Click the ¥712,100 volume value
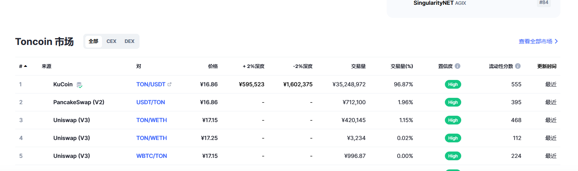578x171 pixels. tap(354, 102)
